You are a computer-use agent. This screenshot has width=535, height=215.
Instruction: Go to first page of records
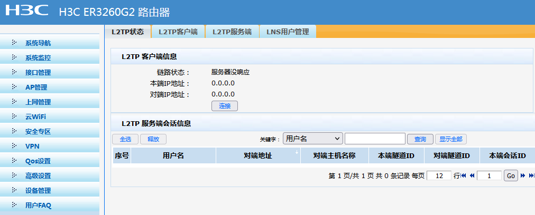[x=463, y=176]
